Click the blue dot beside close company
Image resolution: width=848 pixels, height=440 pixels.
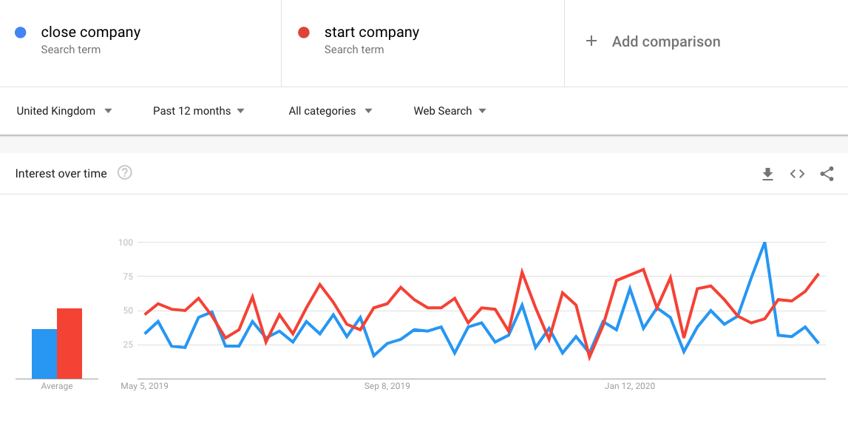[x=21, y=33]
